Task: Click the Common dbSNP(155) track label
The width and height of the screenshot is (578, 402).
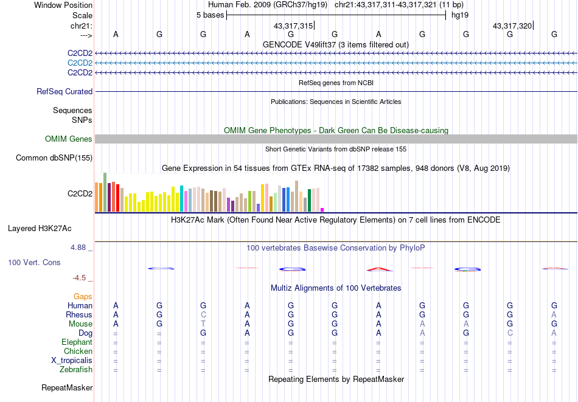Action: (x=54, y=158)
